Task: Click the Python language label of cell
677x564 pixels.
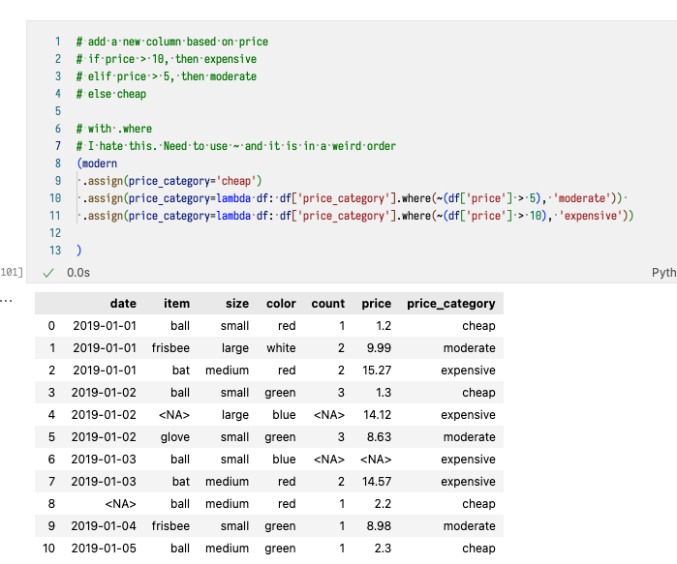Action: pyautogui.click(x=664, y=273)
